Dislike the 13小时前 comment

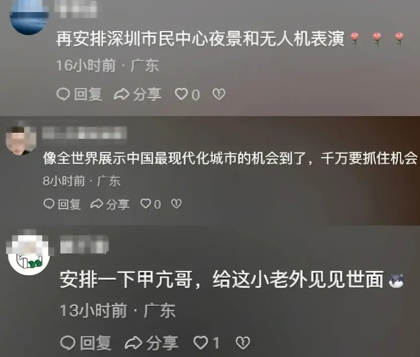(242, 343)
